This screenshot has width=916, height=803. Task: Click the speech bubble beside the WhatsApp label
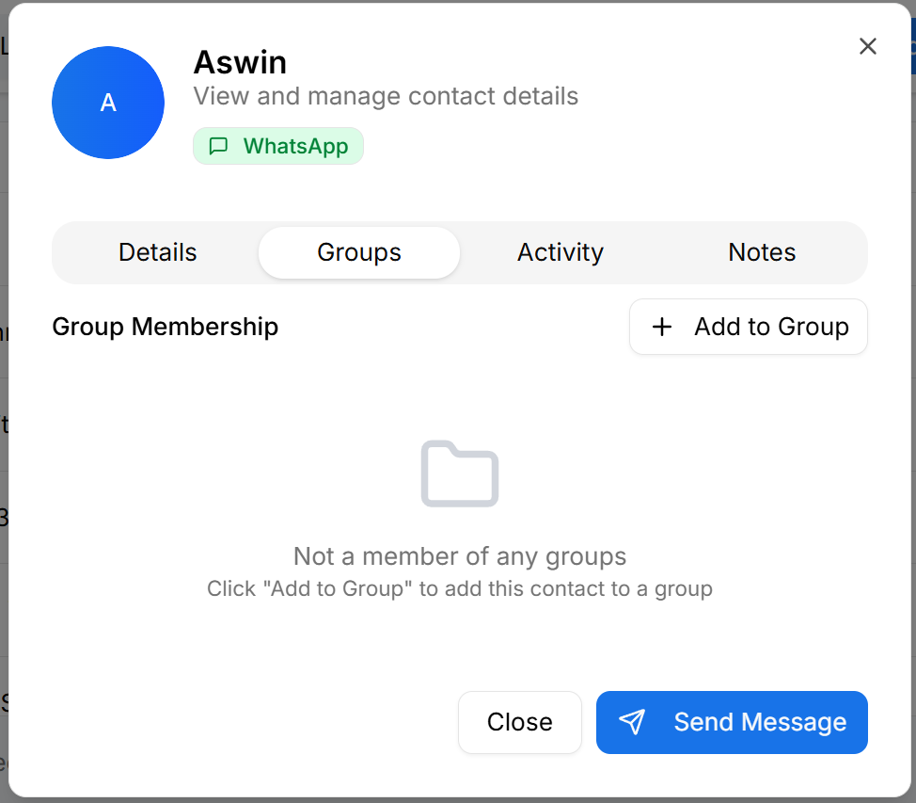(x=218, y=146)
